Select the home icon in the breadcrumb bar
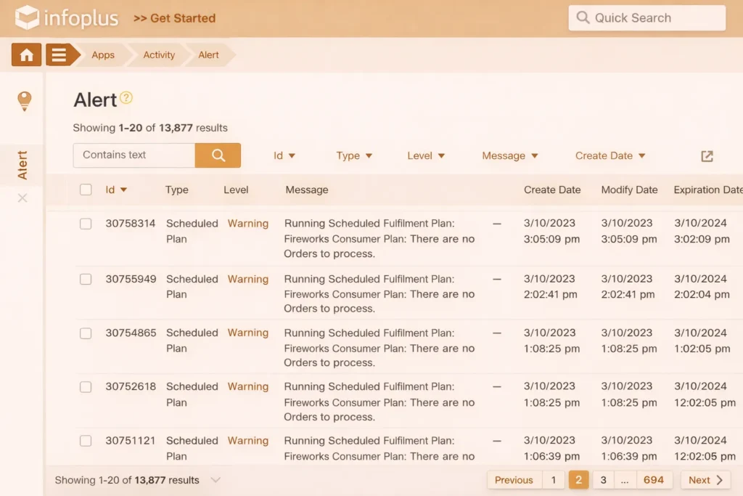This screenshot has height=496, width=743. [25, 54]
